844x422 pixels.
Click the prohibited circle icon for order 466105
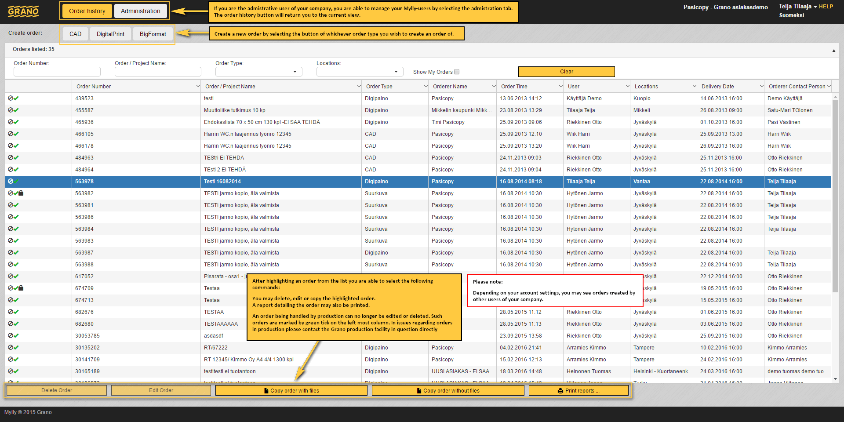10,134
